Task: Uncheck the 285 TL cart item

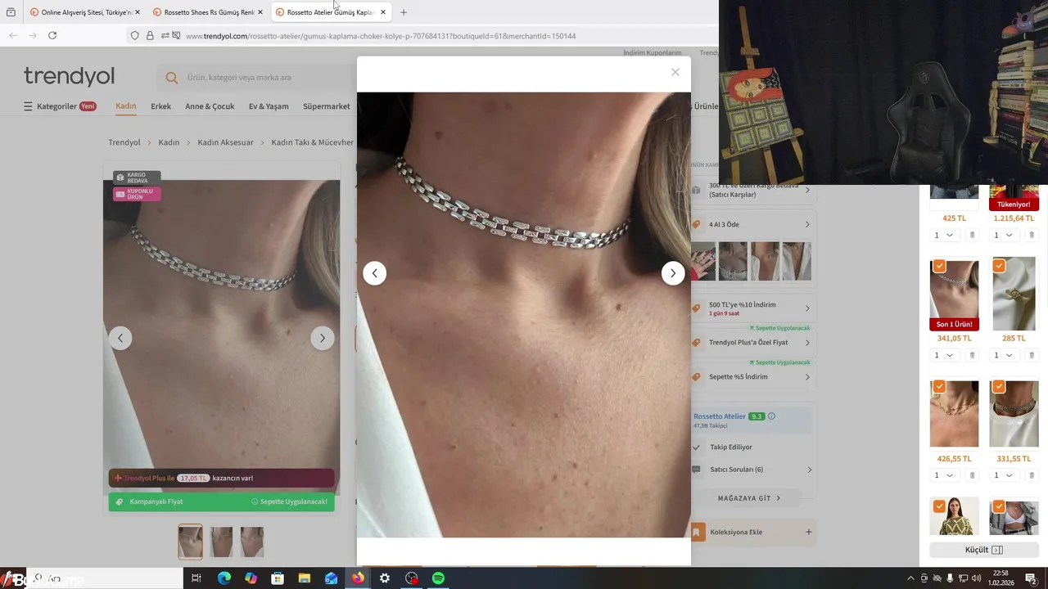Action: click(999, 266)
